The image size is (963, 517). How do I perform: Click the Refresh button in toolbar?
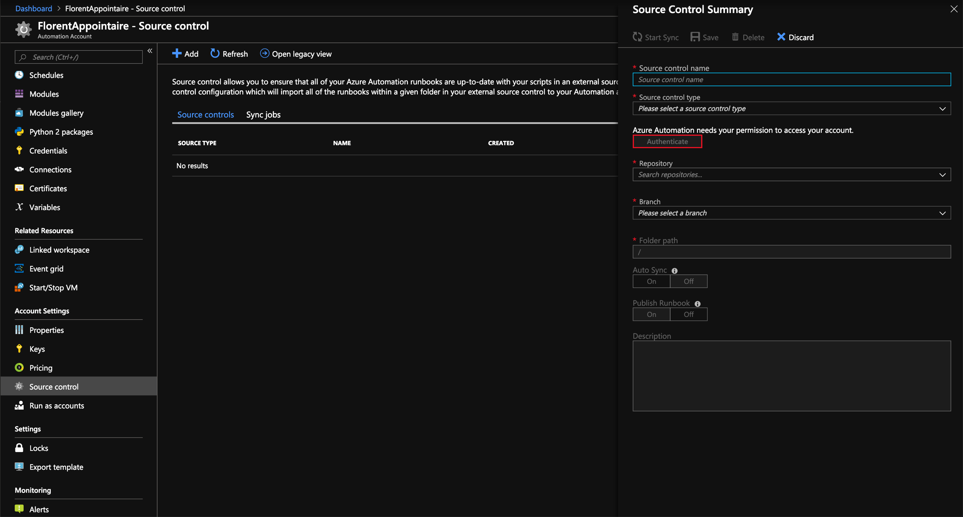point(228,54)
